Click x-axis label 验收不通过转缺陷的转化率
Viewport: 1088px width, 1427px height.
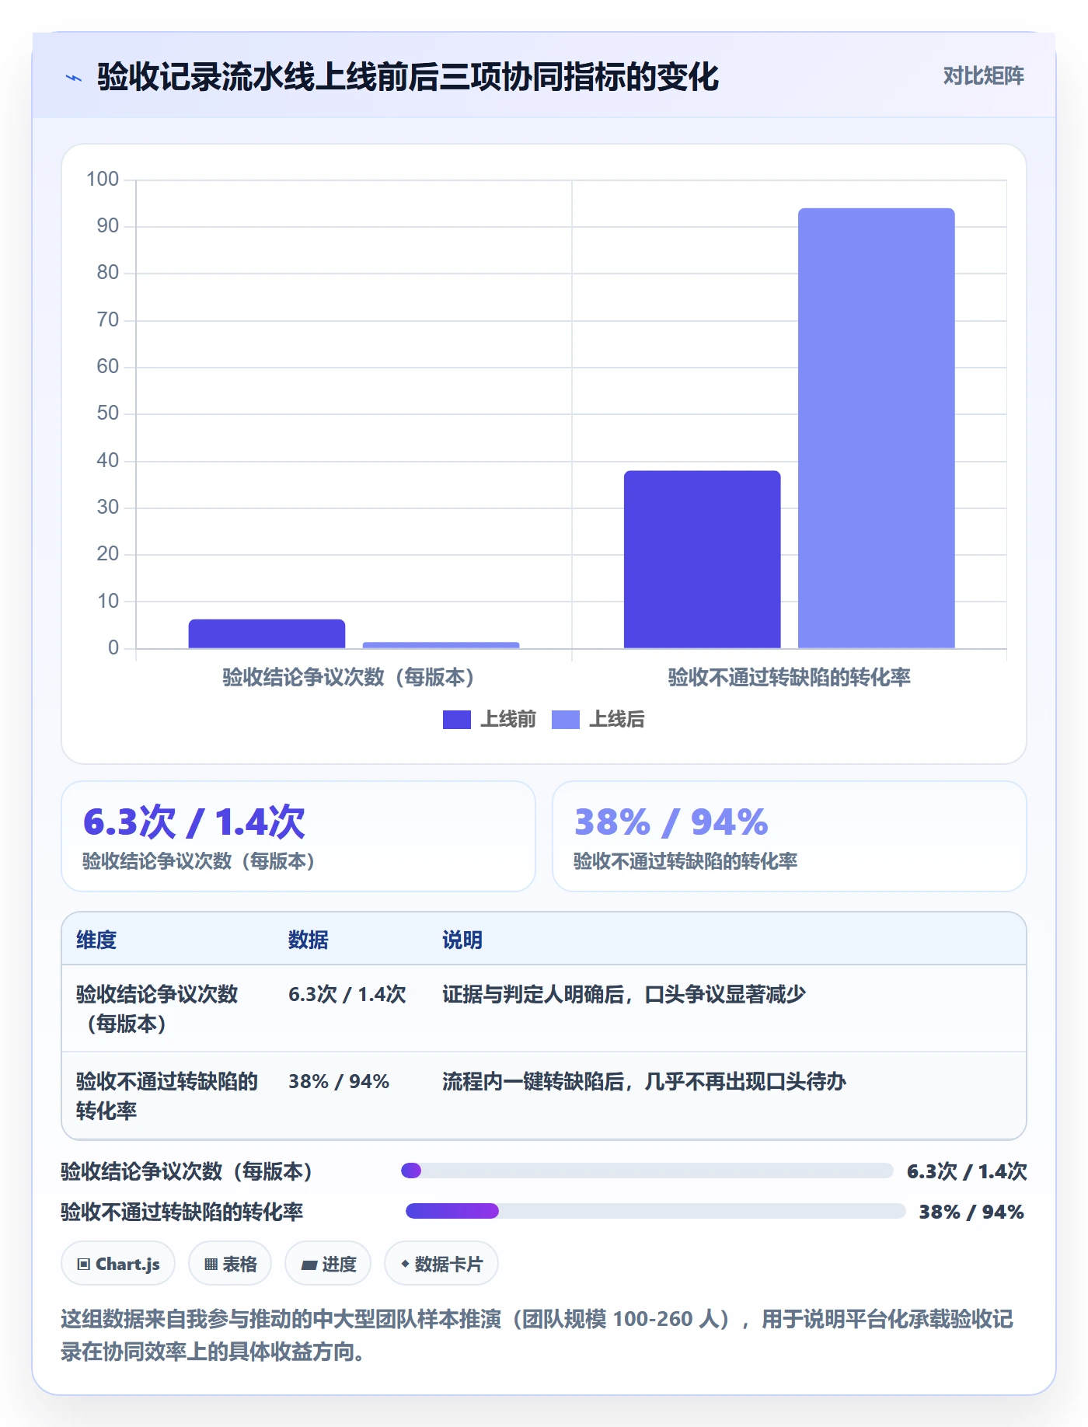click(x=789, y=677)
